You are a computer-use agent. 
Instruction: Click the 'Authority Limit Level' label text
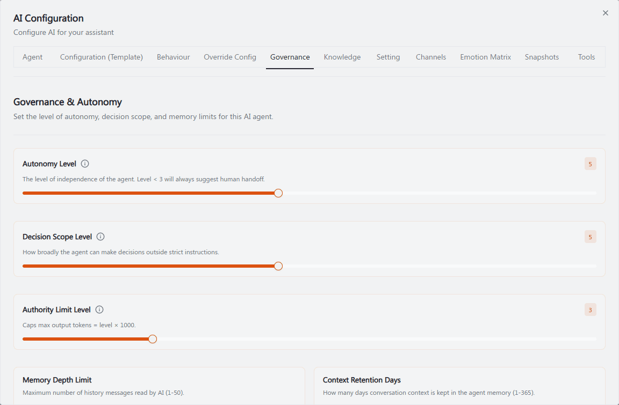click(x=56, y=310)
